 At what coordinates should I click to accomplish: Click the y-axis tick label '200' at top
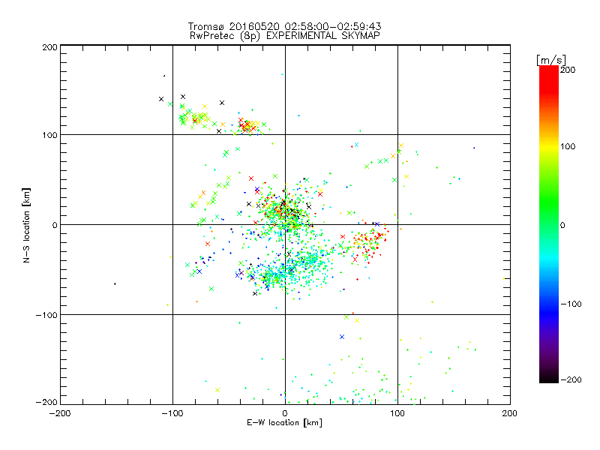coord(49,47)
